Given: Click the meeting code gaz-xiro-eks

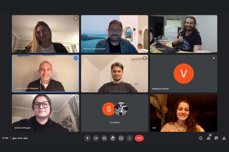Looking at the screenshot, I should coord(20,138).
